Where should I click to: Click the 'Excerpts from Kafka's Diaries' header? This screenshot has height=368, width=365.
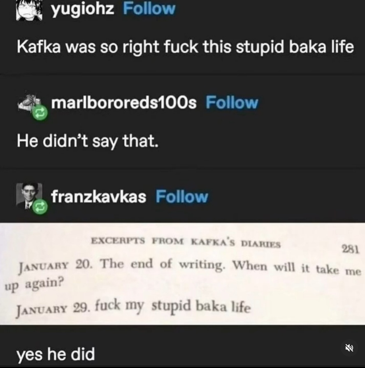pos(186,242)
